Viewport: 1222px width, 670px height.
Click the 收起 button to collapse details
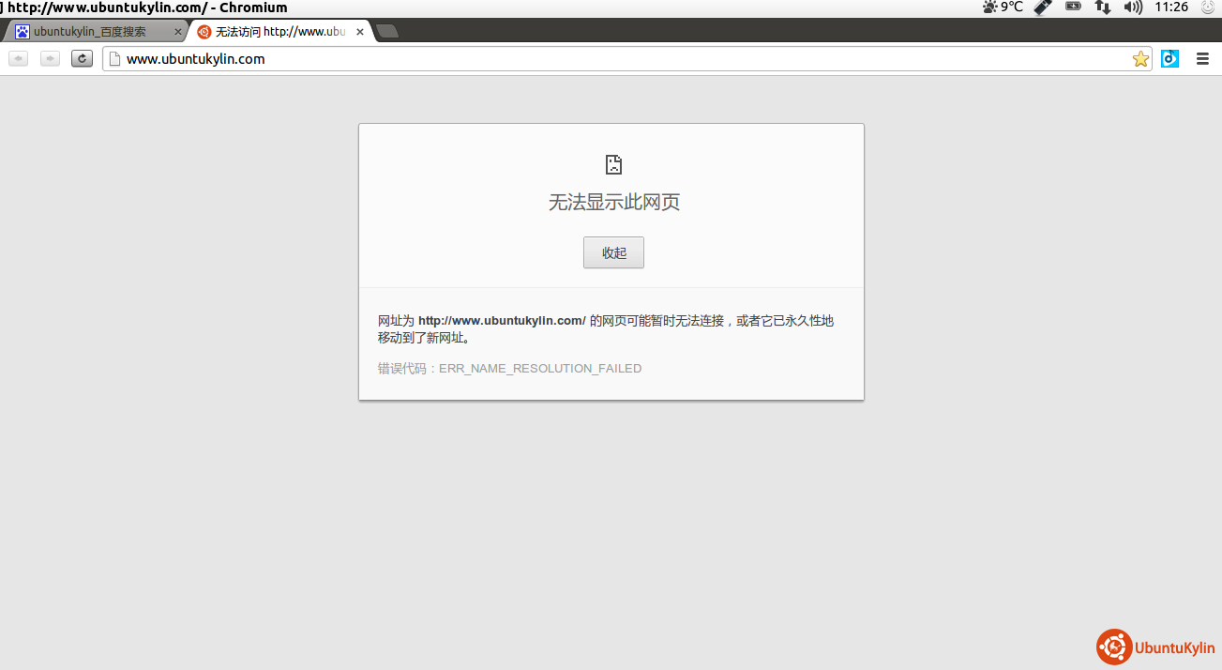(x=613, y=252)
